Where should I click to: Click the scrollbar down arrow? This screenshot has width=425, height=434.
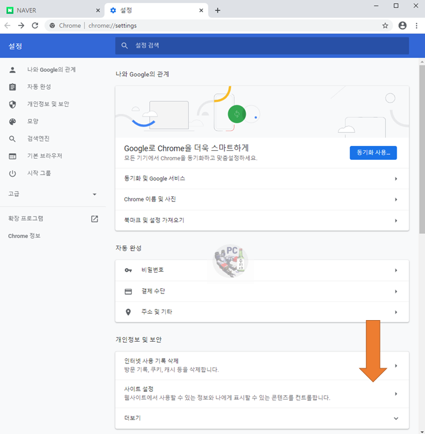click(422, 432)
